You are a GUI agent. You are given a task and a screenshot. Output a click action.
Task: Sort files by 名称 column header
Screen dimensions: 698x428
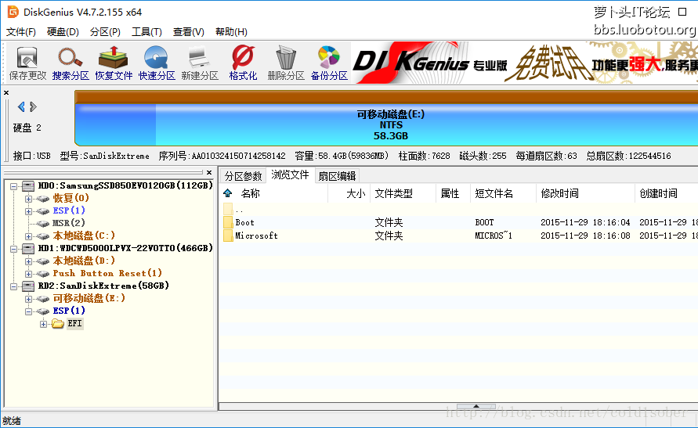click(x=273, y=193)
